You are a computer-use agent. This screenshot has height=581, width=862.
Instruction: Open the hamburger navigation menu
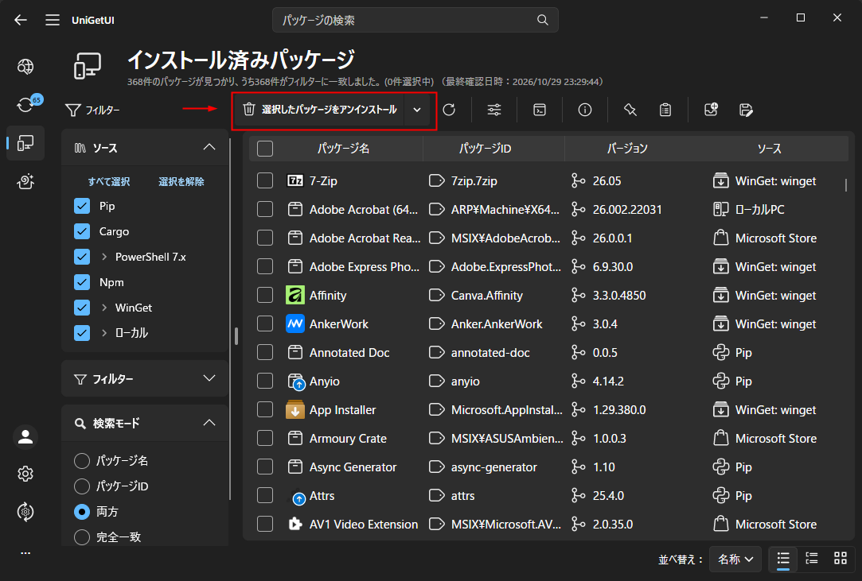[x=53, y=21]
